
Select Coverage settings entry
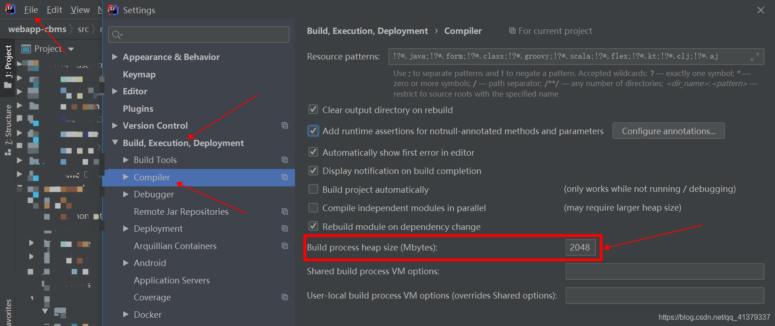(x=152, y=297)
